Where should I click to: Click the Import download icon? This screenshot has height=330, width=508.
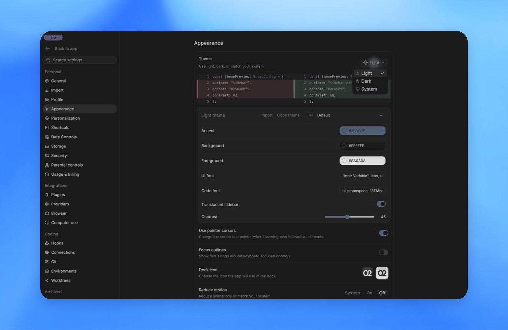pyautogui.click(x=47, y=90)
